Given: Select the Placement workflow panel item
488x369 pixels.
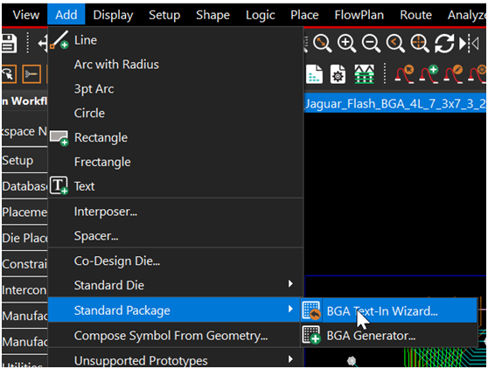Looking at the screenshot, I should [x=24, y=212].
